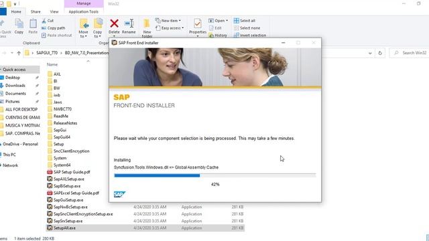
Task: Expand the Network tree node
Action: [x=1, y=165]
